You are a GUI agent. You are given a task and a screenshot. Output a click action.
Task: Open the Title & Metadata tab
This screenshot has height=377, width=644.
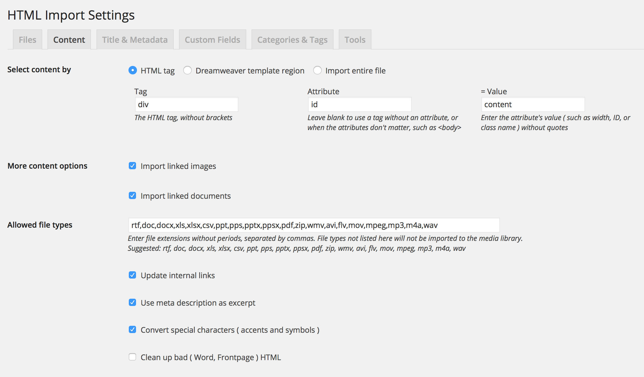(x=135, y=40)
